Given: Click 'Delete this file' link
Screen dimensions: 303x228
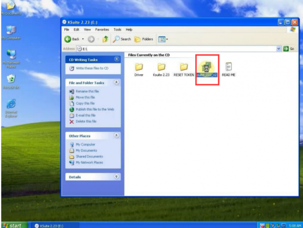Looking at the screenshot, I should (86, 121).
